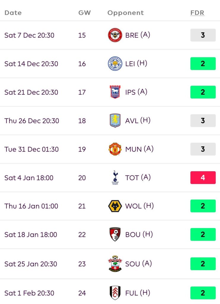Click the GW column header
This screenshot has width=220, height=304.
(x=84, y=13)
